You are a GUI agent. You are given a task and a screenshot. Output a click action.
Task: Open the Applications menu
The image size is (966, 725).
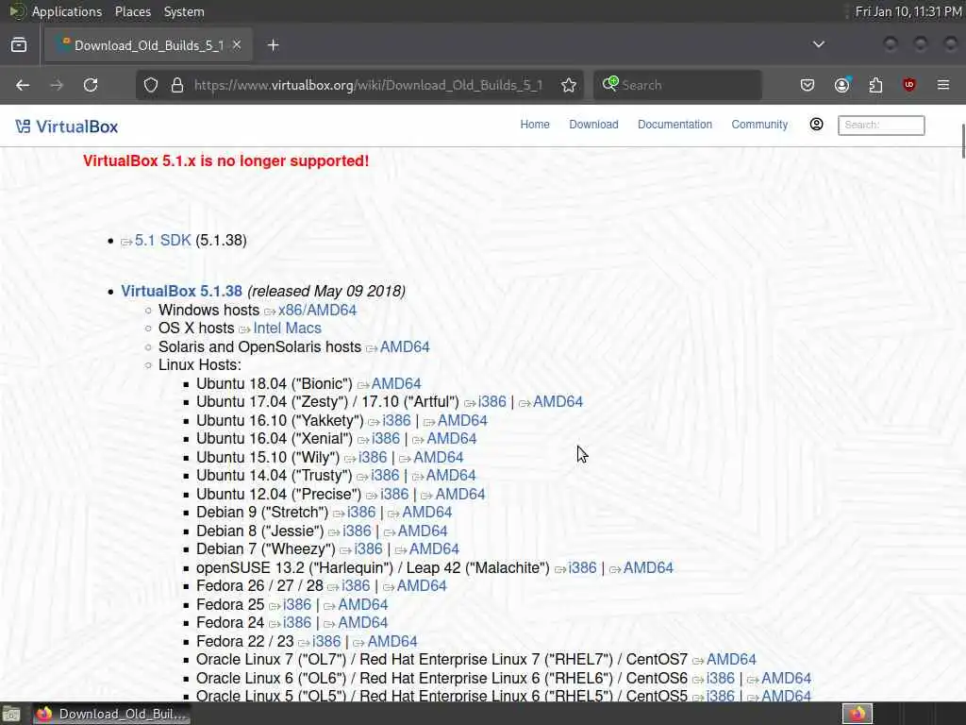tap(67, 11)
